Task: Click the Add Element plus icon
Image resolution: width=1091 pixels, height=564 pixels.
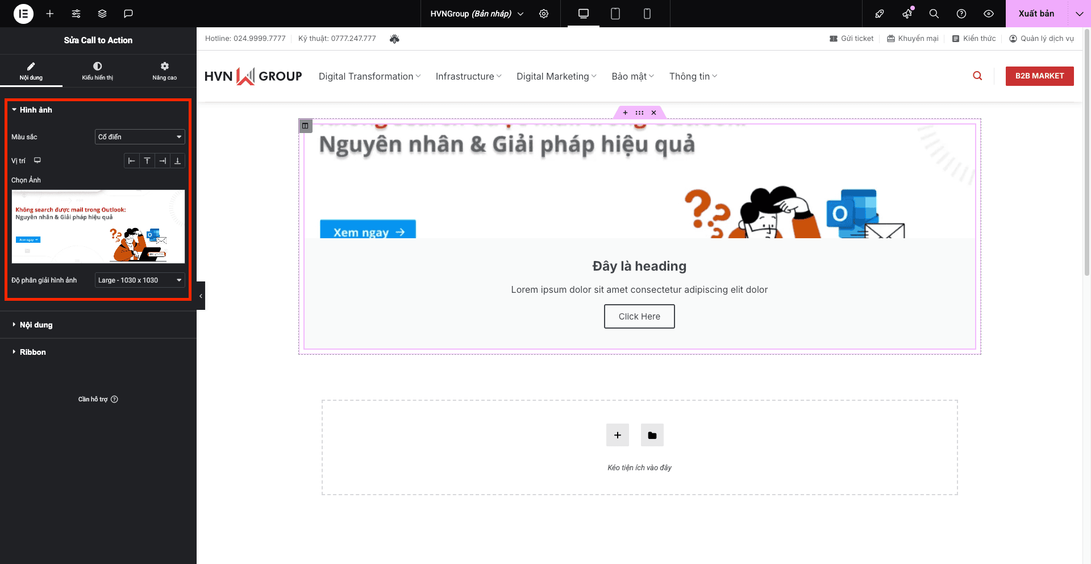Action: [x=49, y=14]
